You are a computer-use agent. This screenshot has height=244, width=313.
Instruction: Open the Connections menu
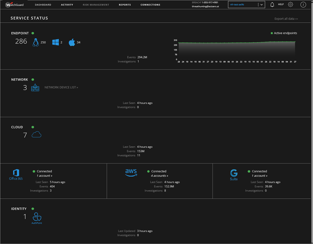150,5
